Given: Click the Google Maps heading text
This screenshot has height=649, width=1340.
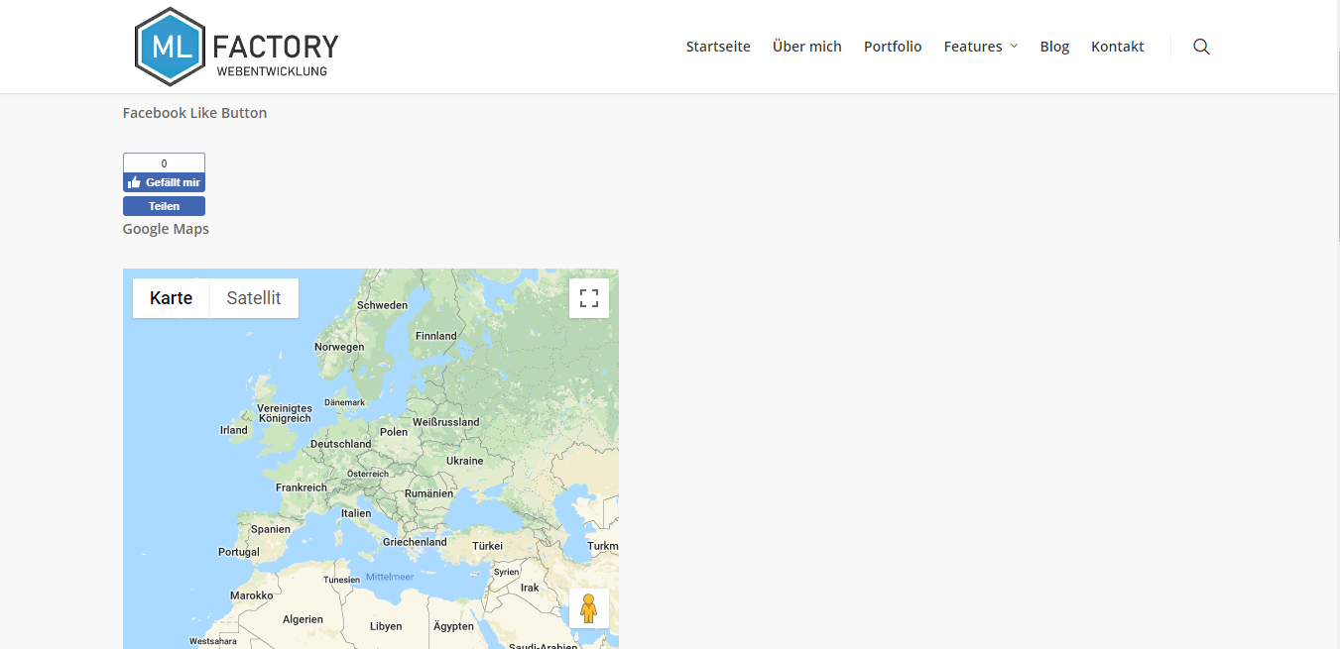Looking at the screenshot, I should coord(166,229).
